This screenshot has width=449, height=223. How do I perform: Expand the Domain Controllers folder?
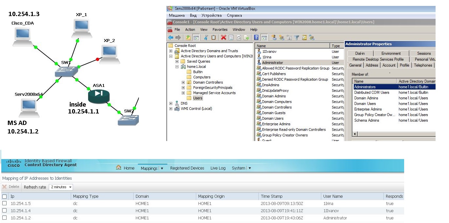[x=183, y=82]
